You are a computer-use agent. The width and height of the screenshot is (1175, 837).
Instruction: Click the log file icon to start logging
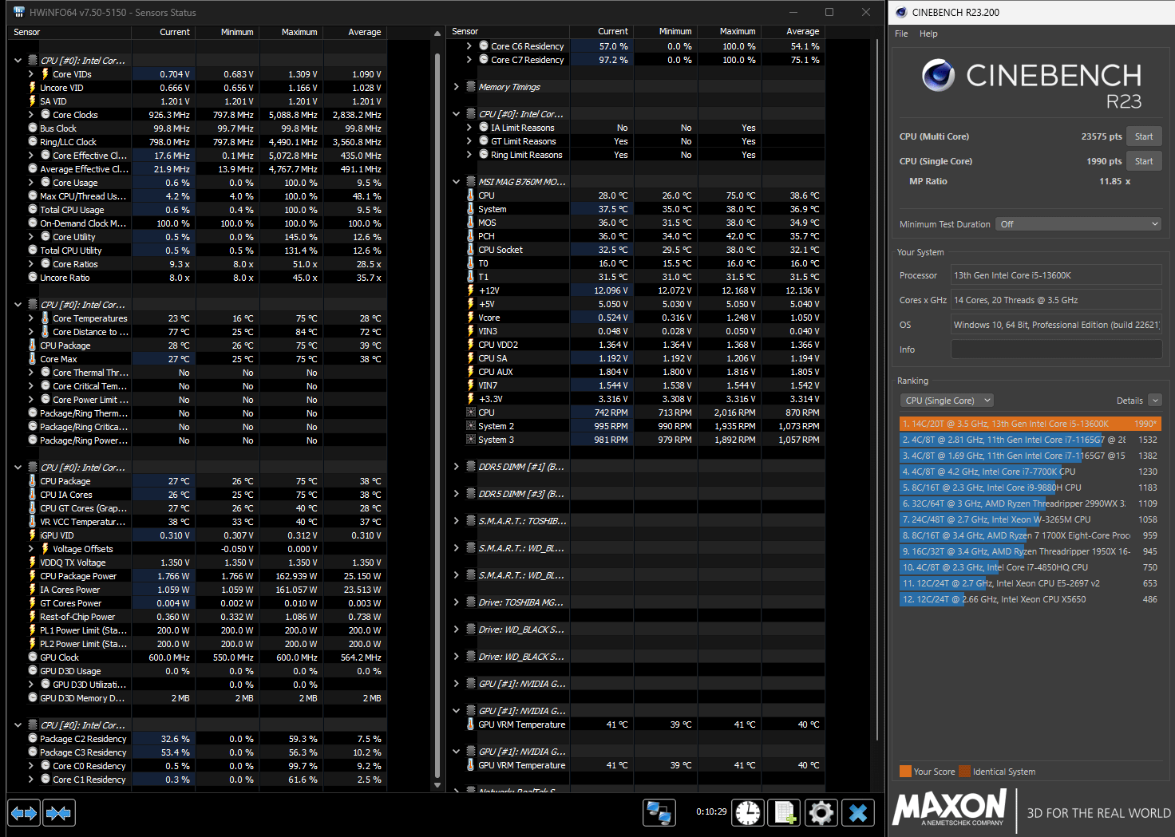pyautogui.click(x=784, y=812)
